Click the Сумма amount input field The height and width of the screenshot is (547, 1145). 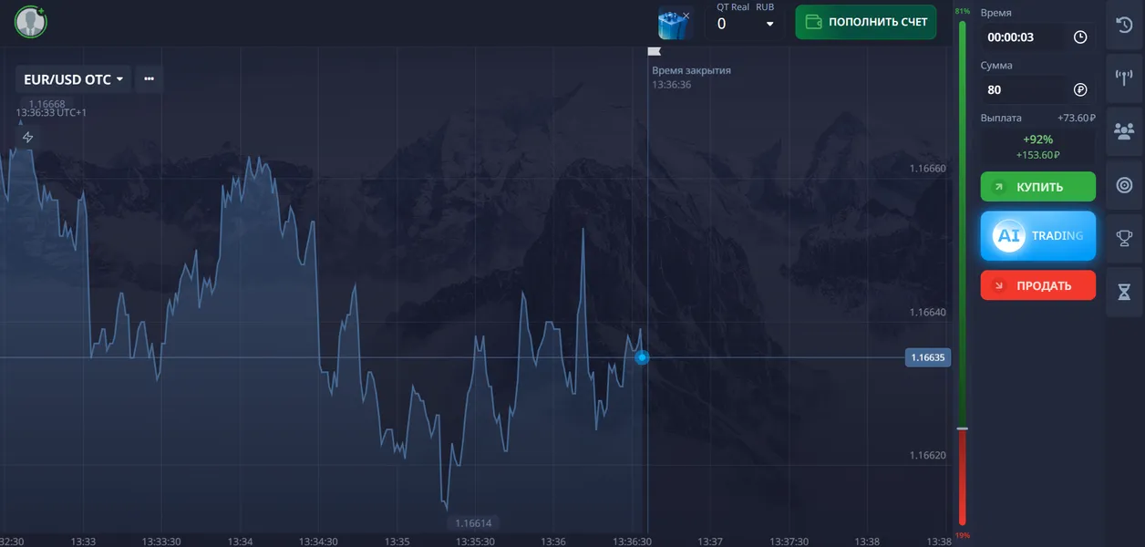tap(1021, 89)
